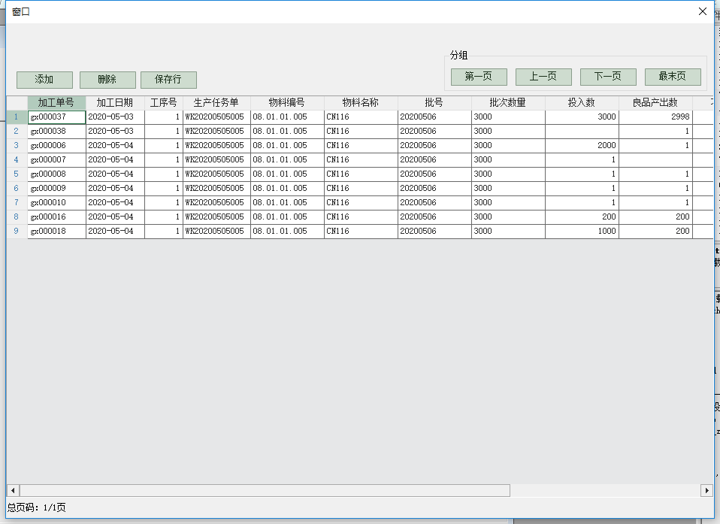Click the 保存行 button
The image size is (720, 524).
(x=168, y=80)
